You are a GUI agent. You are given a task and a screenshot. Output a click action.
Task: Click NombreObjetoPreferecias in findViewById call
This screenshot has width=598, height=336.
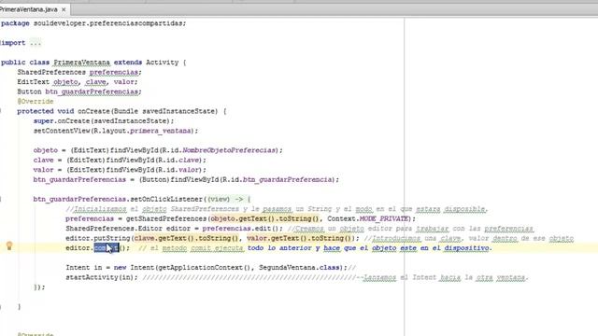[229, 150]
